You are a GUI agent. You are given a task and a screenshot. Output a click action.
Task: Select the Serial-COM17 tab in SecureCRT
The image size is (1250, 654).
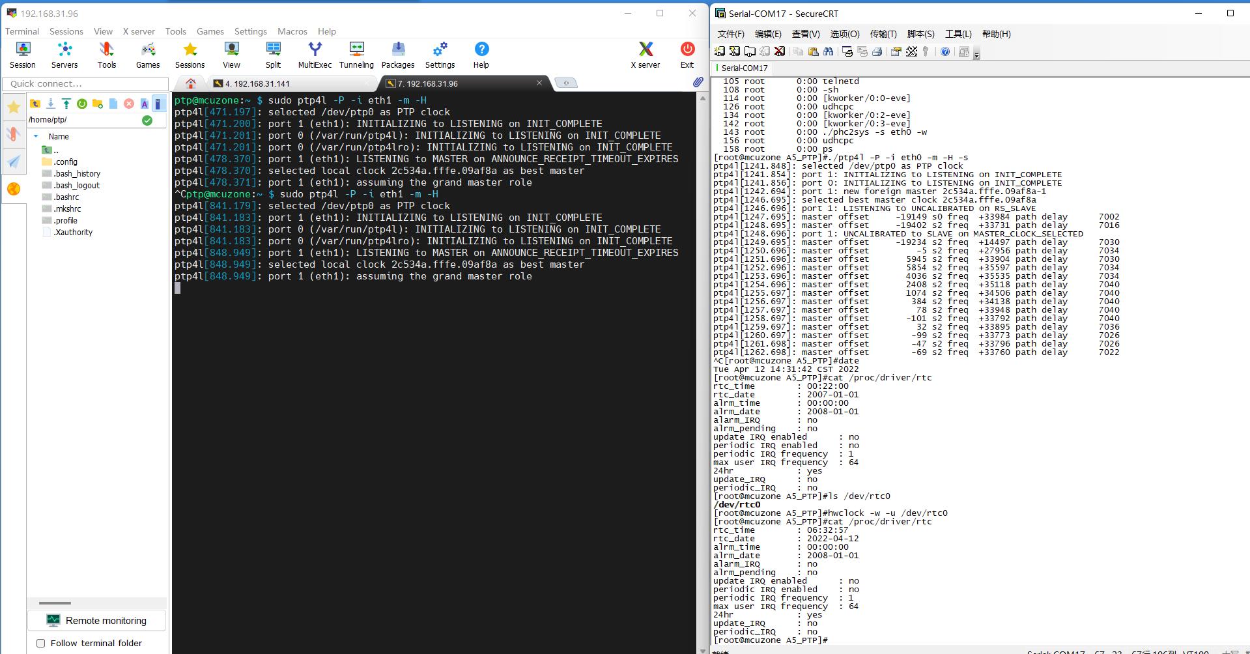click(744, 68)
